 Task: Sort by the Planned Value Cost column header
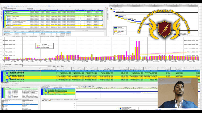(x=91, y=69)
